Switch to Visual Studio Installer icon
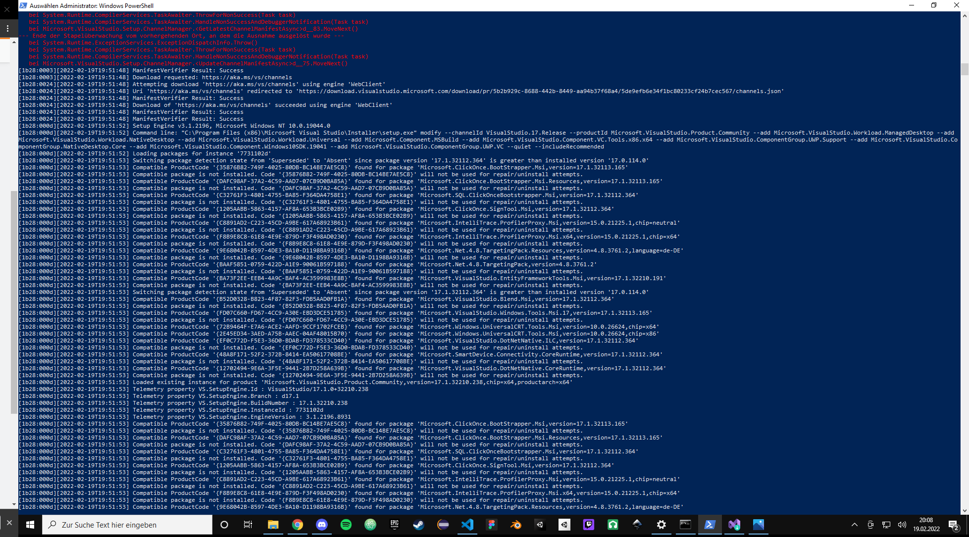This screenshot has width=969, height=537. (734, 525)
